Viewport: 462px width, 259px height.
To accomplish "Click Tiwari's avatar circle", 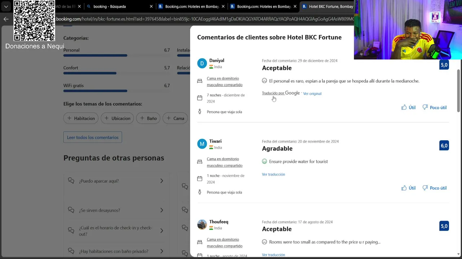I will pos(202,144).
